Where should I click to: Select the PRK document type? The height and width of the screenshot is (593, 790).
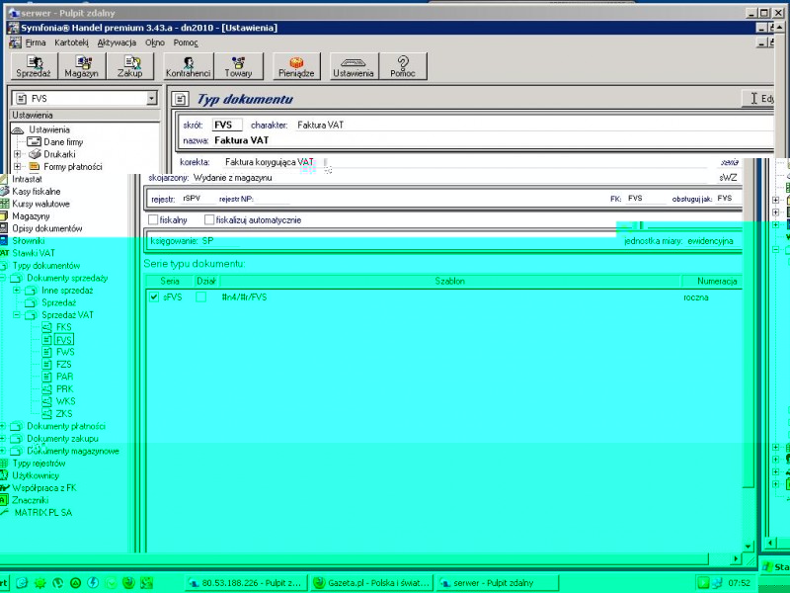65,388
